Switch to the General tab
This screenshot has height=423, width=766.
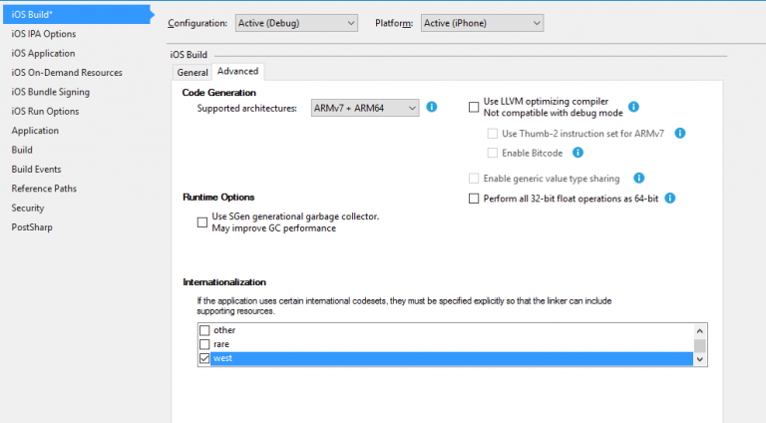(x=192, y=72)
